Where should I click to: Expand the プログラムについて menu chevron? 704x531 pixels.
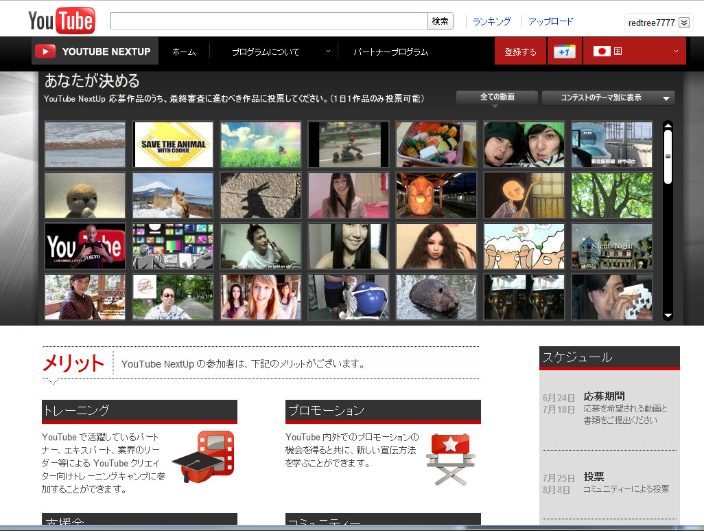328,52
